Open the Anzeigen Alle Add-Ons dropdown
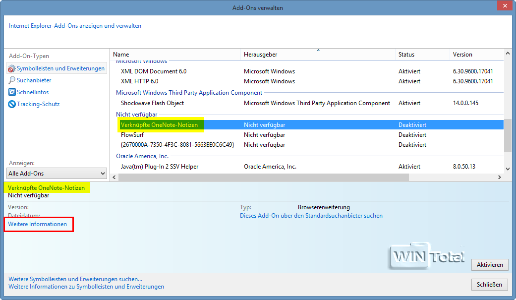 click(57, 174)
